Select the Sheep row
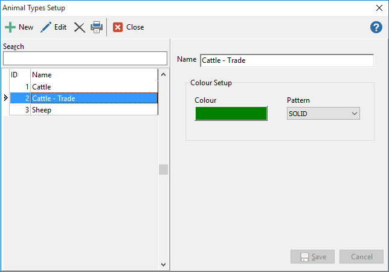Viewport: 389px width, 272px height. [x=83, y=109]
